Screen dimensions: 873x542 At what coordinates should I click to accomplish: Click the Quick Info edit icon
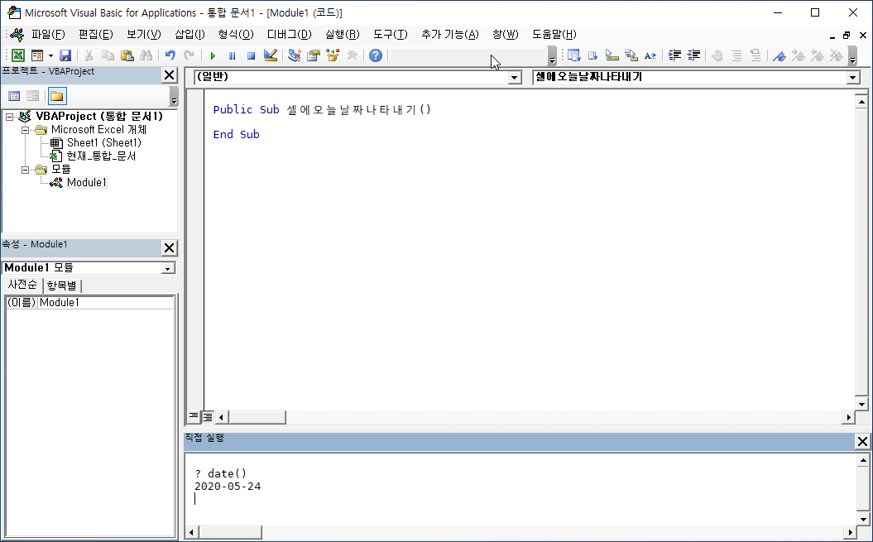point(612,55)
